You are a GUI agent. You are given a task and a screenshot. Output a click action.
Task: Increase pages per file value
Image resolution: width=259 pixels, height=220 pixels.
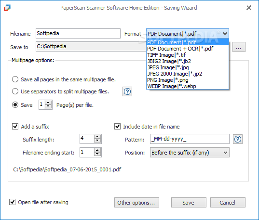click(48, 103)
